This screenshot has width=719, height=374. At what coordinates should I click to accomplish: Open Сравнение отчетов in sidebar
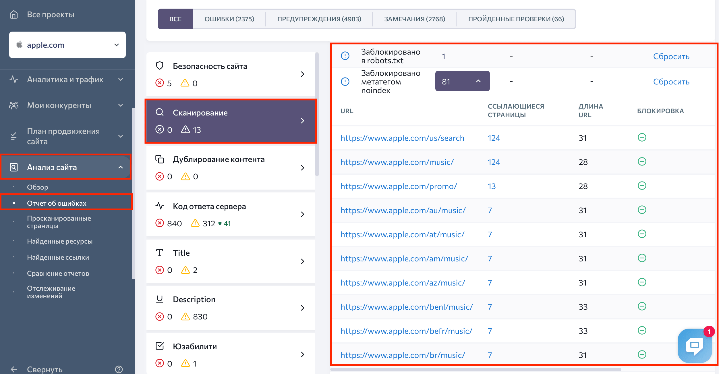(x=58, y=273)
